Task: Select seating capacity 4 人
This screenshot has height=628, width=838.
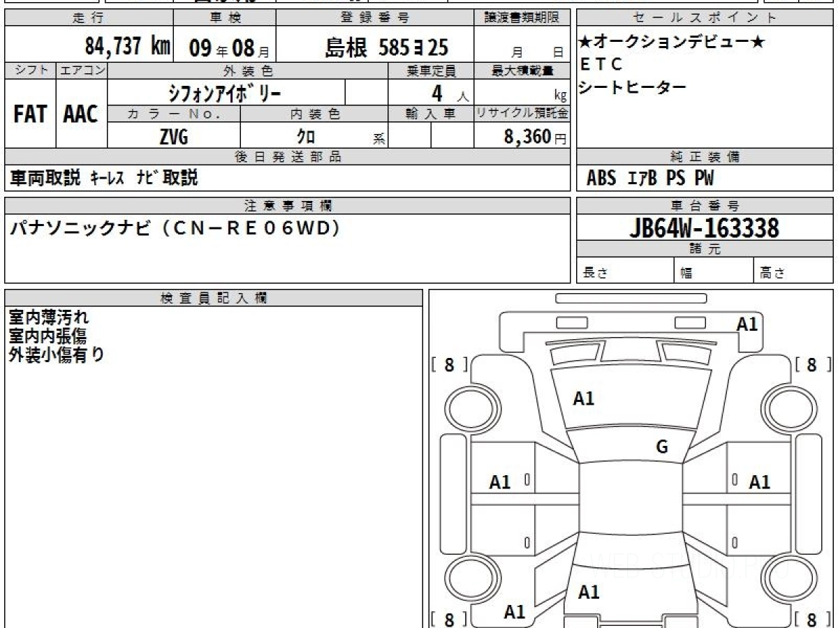Action: (x=449, y=93)
